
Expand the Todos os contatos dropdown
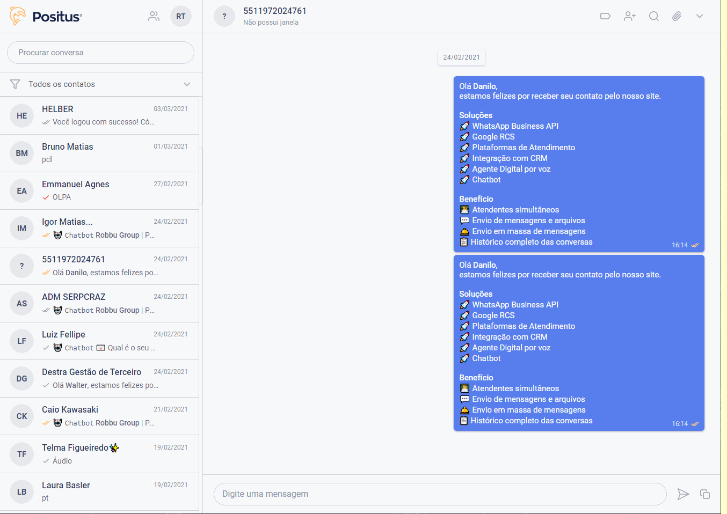point(101,84)
